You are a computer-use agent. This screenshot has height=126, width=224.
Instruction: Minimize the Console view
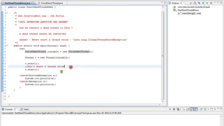(x=218, y=108)
